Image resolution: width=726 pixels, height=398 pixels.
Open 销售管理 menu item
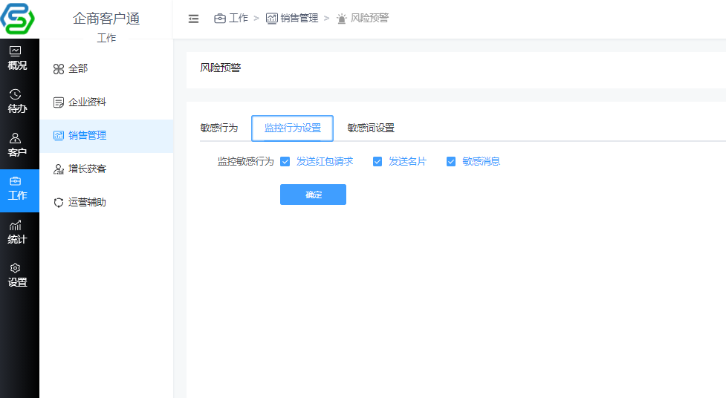tap(106, 136)
